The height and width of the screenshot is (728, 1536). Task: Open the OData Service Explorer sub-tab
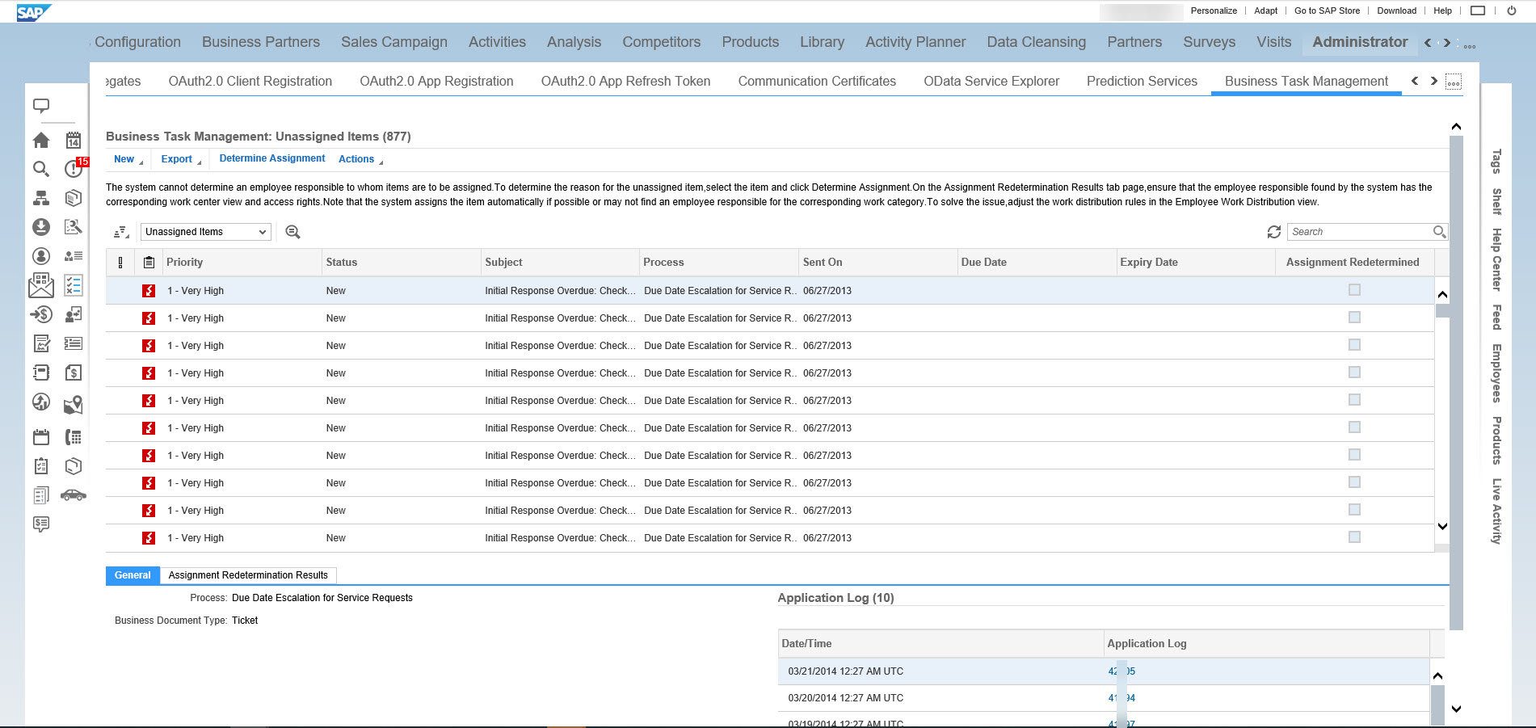click(x=991, y=81)
